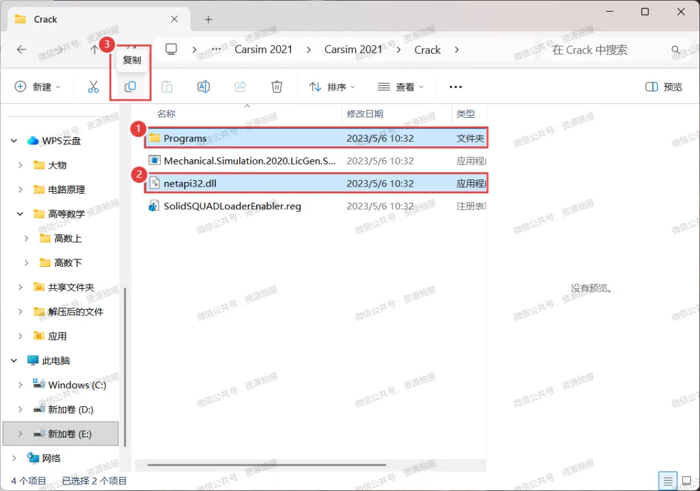Viewport: 700px width, 491px height.
Task: Close the Crack tab
Action: 174,19
